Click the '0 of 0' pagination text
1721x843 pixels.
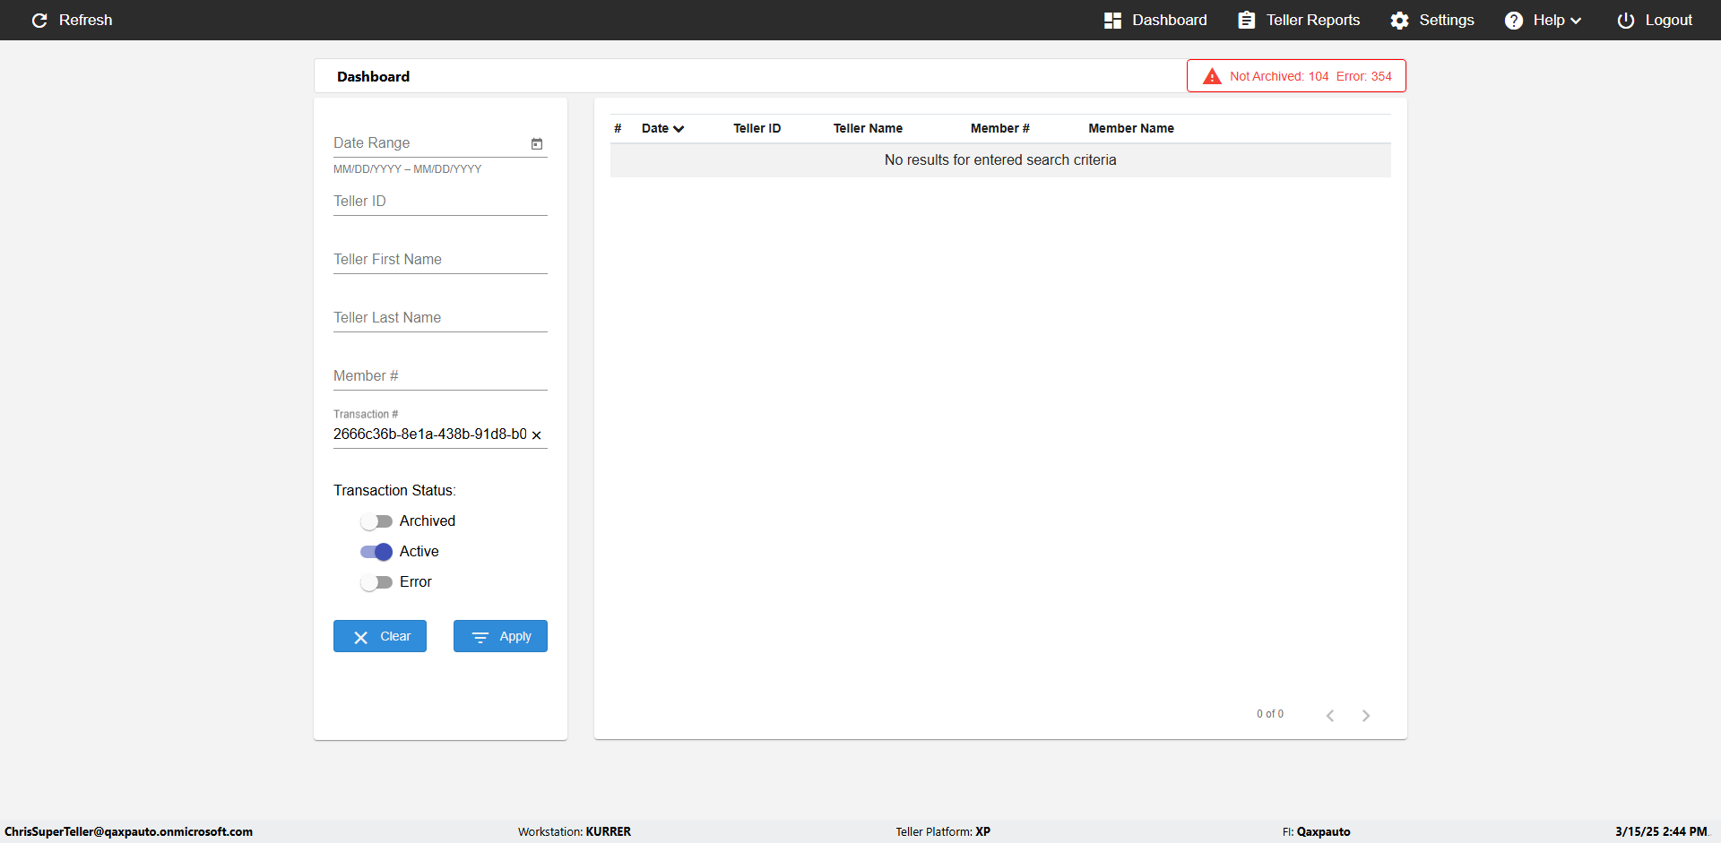point(1269,714)
